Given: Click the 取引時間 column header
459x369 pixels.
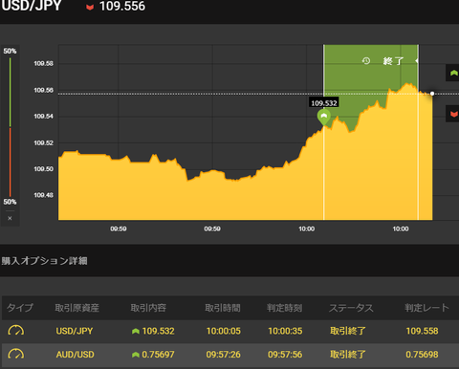Looking at the screenshot, I should coord(223,308).
